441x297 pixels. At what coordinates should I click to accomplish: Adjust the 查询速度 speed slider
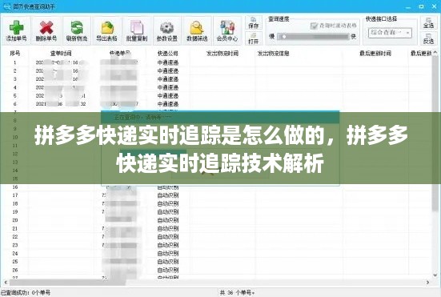(x=313, y=37)
